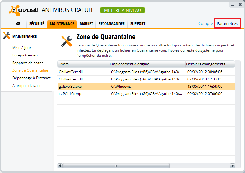Sort by Derniers changements column header
The width and height of the screenshot is (245, 173).
[x=210, y=64]
